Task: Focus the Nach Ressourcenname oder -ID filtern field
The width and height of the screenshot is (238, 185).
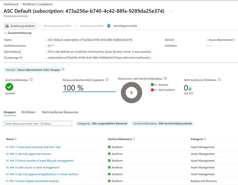Action: point(38,124)
